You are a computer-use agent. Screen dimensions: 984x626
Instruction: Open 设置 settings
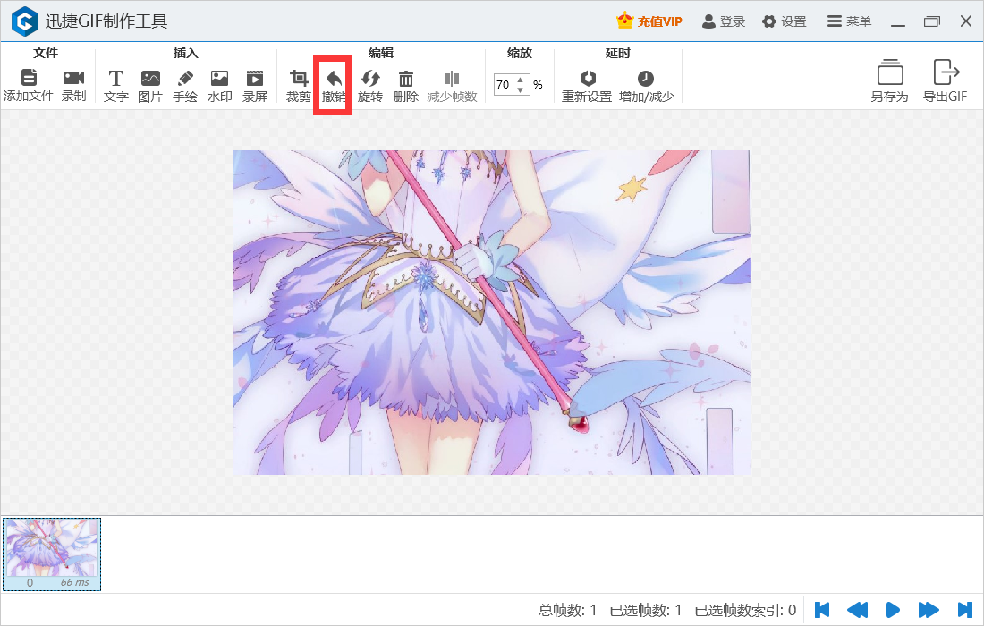[785, 21]
